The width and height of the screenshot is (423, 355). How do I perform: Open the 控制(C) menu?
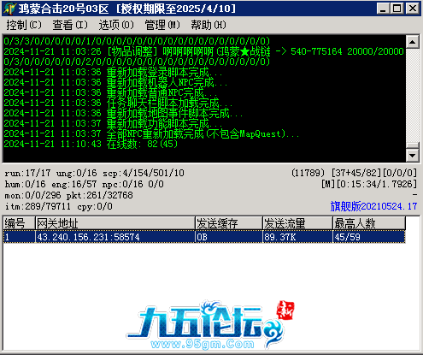pos(24,25)
